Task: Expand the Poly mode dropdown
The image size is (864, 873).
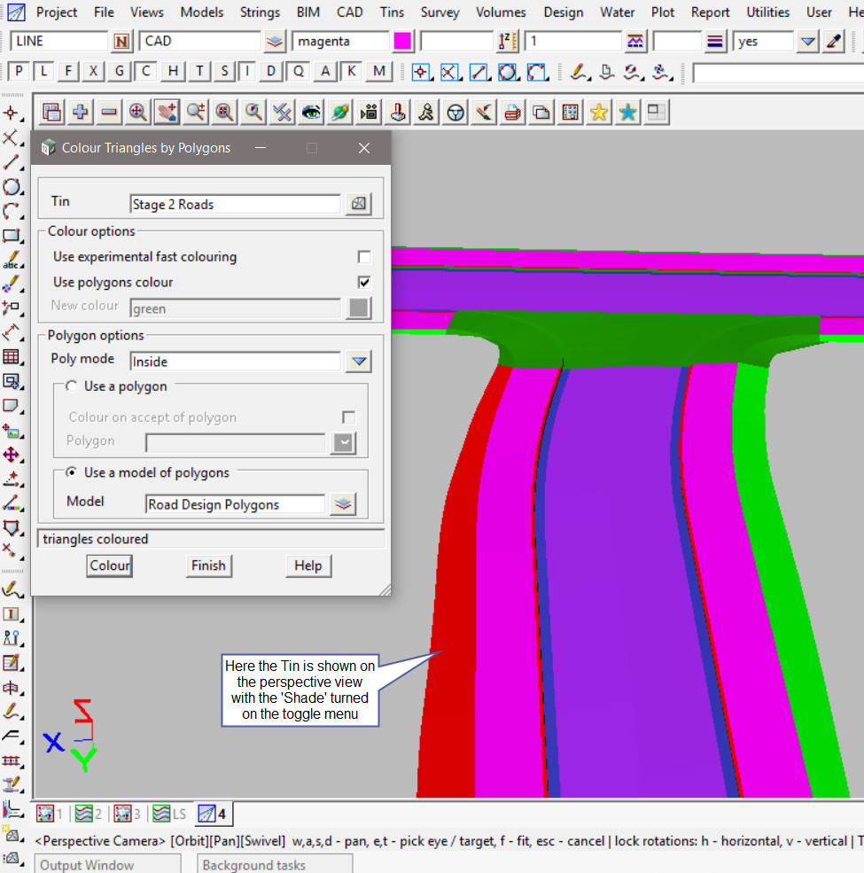Action: pos(358,362)
